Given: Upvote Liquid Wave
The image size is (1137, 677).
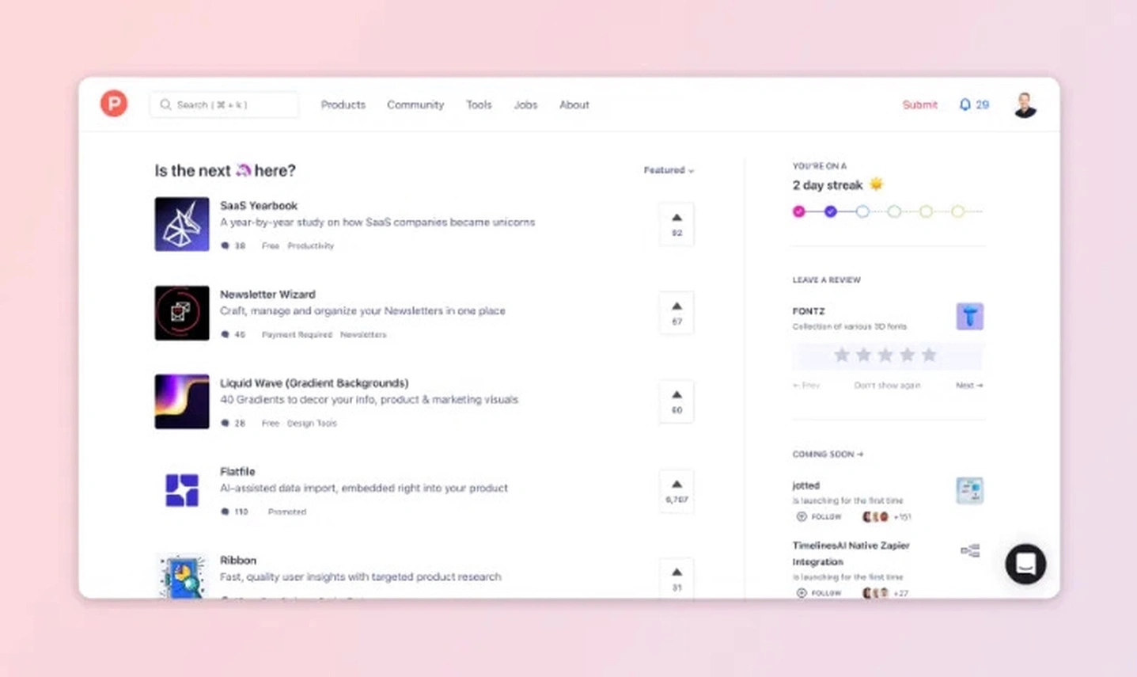Looking at the screenshot, I should coord(677,401).
